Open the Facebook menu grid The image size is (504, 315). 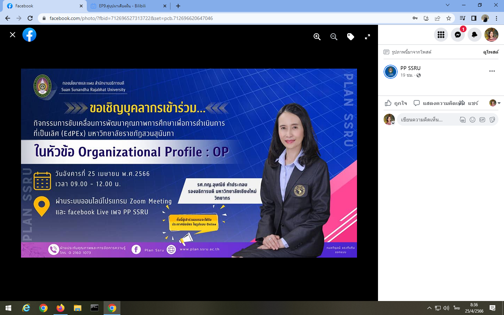(441, 35)
